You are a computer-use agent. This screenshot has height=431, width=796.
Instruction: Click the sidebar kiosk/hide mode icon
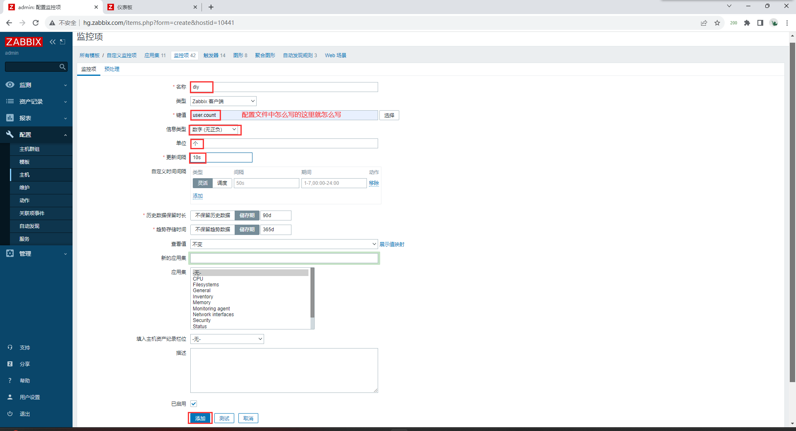click(63, 42)
